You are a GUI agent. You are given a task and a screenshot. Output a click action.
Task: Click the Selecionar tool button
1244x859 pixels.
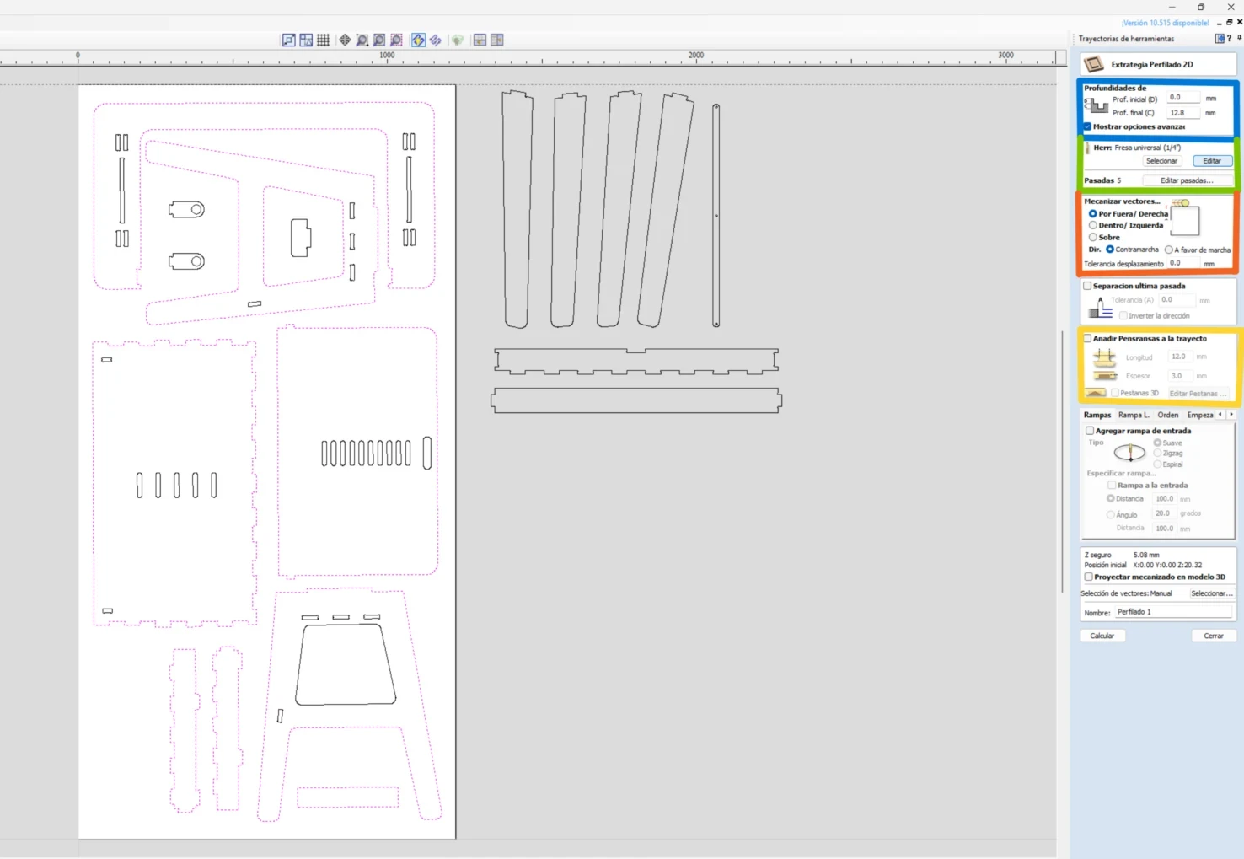point(1161,161)
